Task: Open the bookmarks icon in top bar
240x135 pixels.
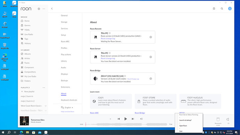Action: coord(214,9)
